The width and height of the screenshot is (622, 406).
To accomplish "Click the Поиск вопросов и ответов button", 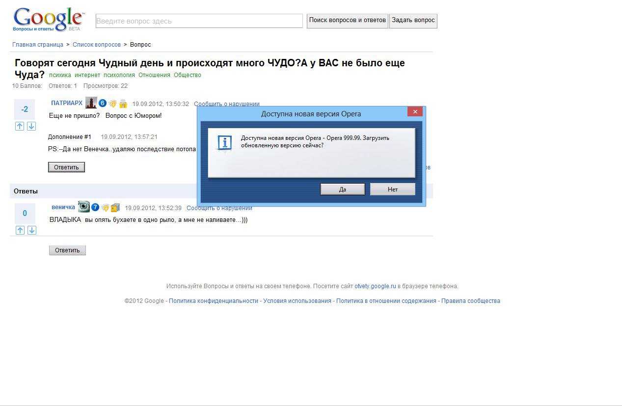I will [x=348, y=21].
